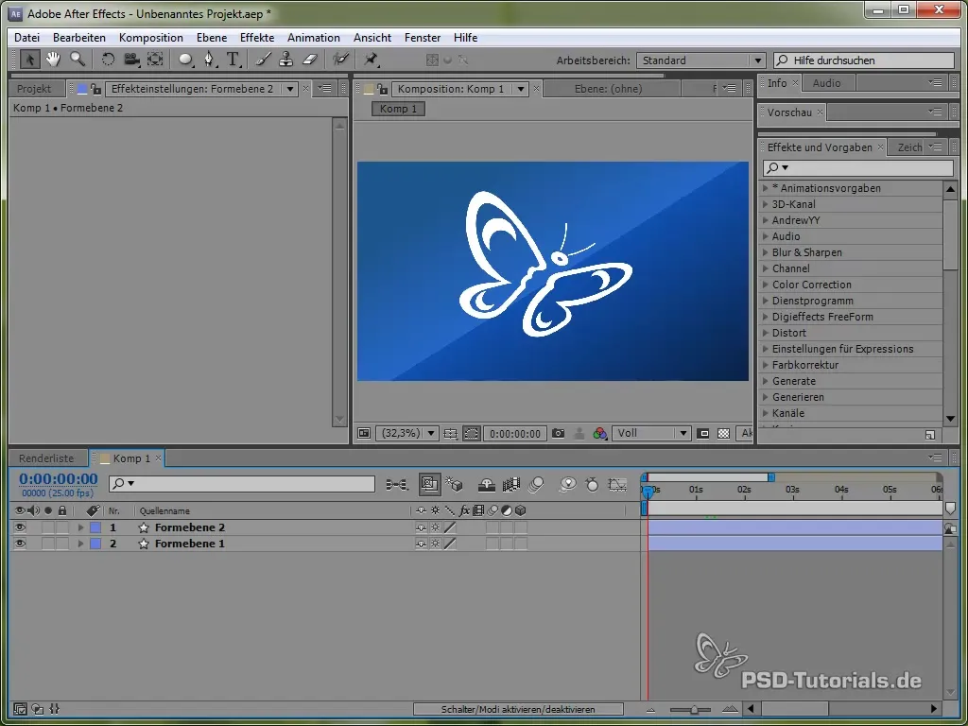Viewport: 968px width, 726px height.
Task: Select the Clone Stamp tool
Action: coord(285,60)
